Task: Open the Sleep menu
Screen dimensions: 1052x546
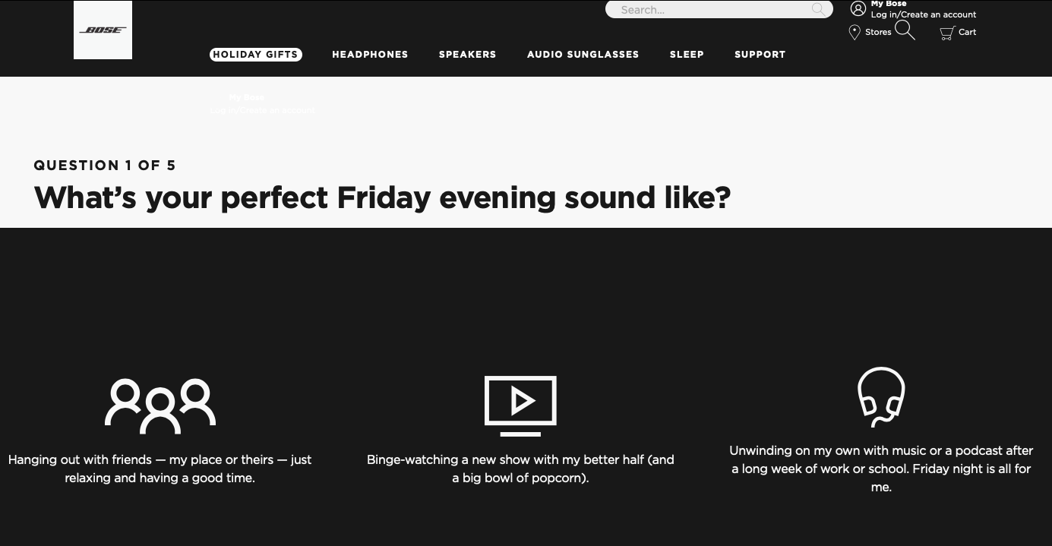Action: (x=687, y=54)
